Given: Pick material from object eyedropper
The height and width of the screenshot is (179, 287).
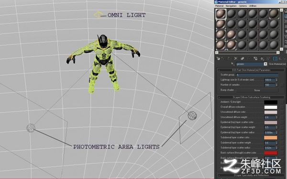Looking at the screenshot, I should (x=232, y=64).
